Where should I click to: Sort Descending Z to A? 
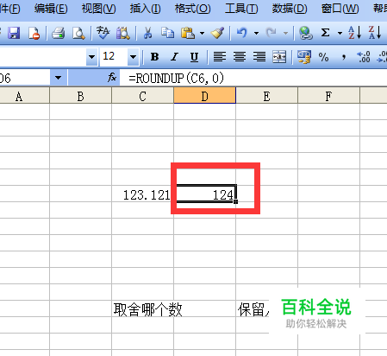point(375,33)
